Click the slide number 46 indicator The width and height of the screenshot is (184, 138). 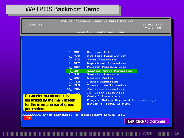point(177,134)
